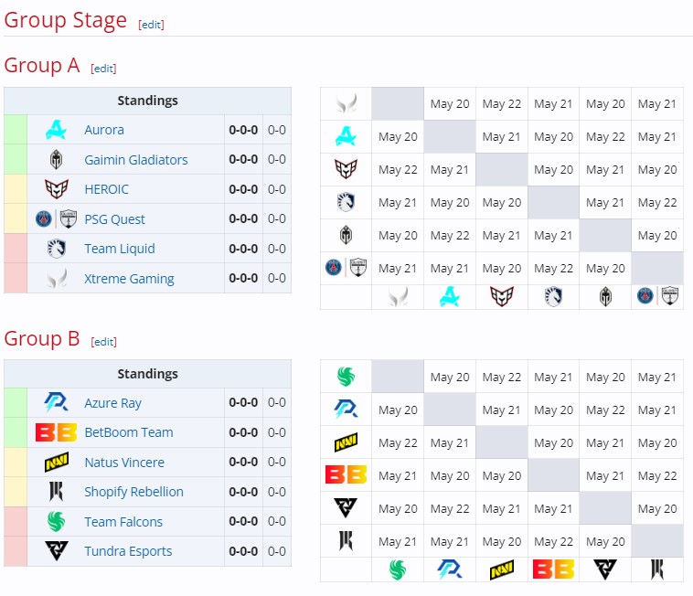Image resolution: width=693 pixels, height=596 pixels.
Task: Click the HEROIC logo in standings
Action: coord(56,189)
